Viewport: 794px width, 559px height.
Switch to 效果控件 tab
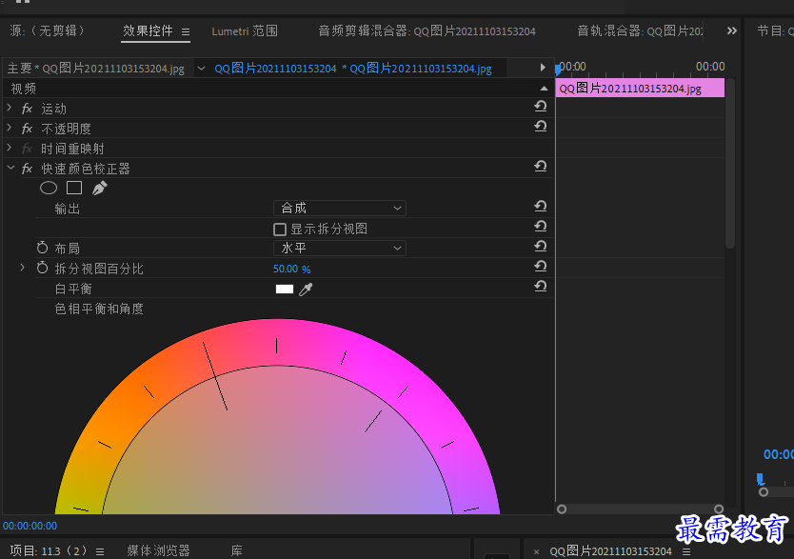(x=148, y=30)
